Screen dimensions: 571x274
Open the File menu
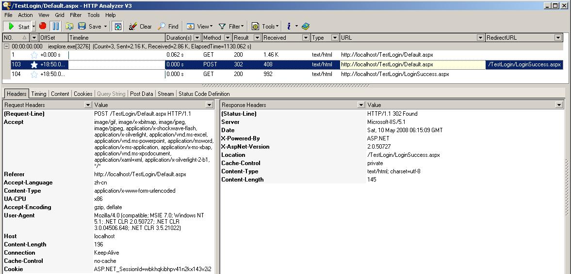tap(8, 15)
